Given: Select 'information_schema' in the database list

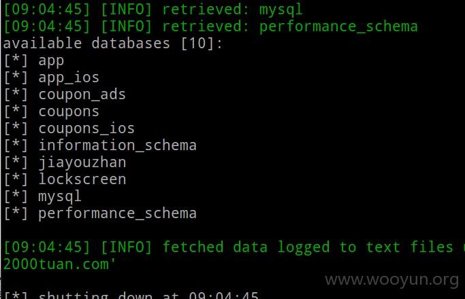Looking at the screenshot, I should coord(117,145).
